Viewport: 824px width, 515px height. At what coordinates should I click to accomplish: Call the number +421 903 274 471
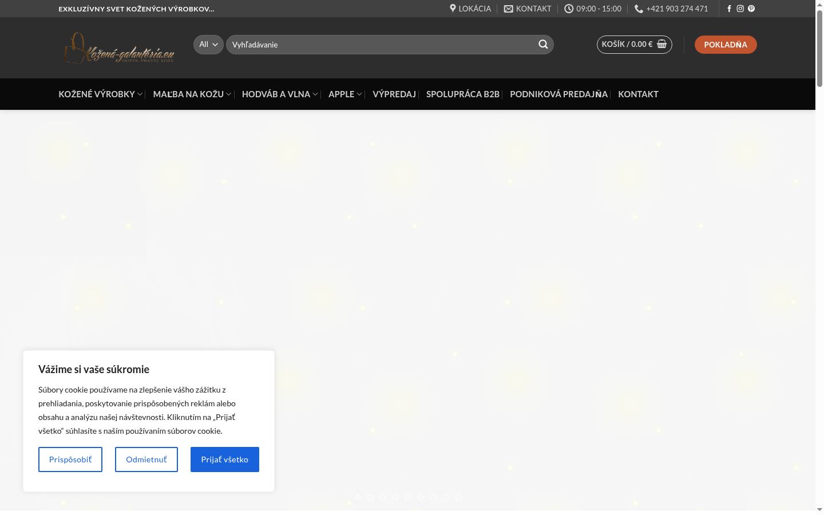(x=671, y=9)
